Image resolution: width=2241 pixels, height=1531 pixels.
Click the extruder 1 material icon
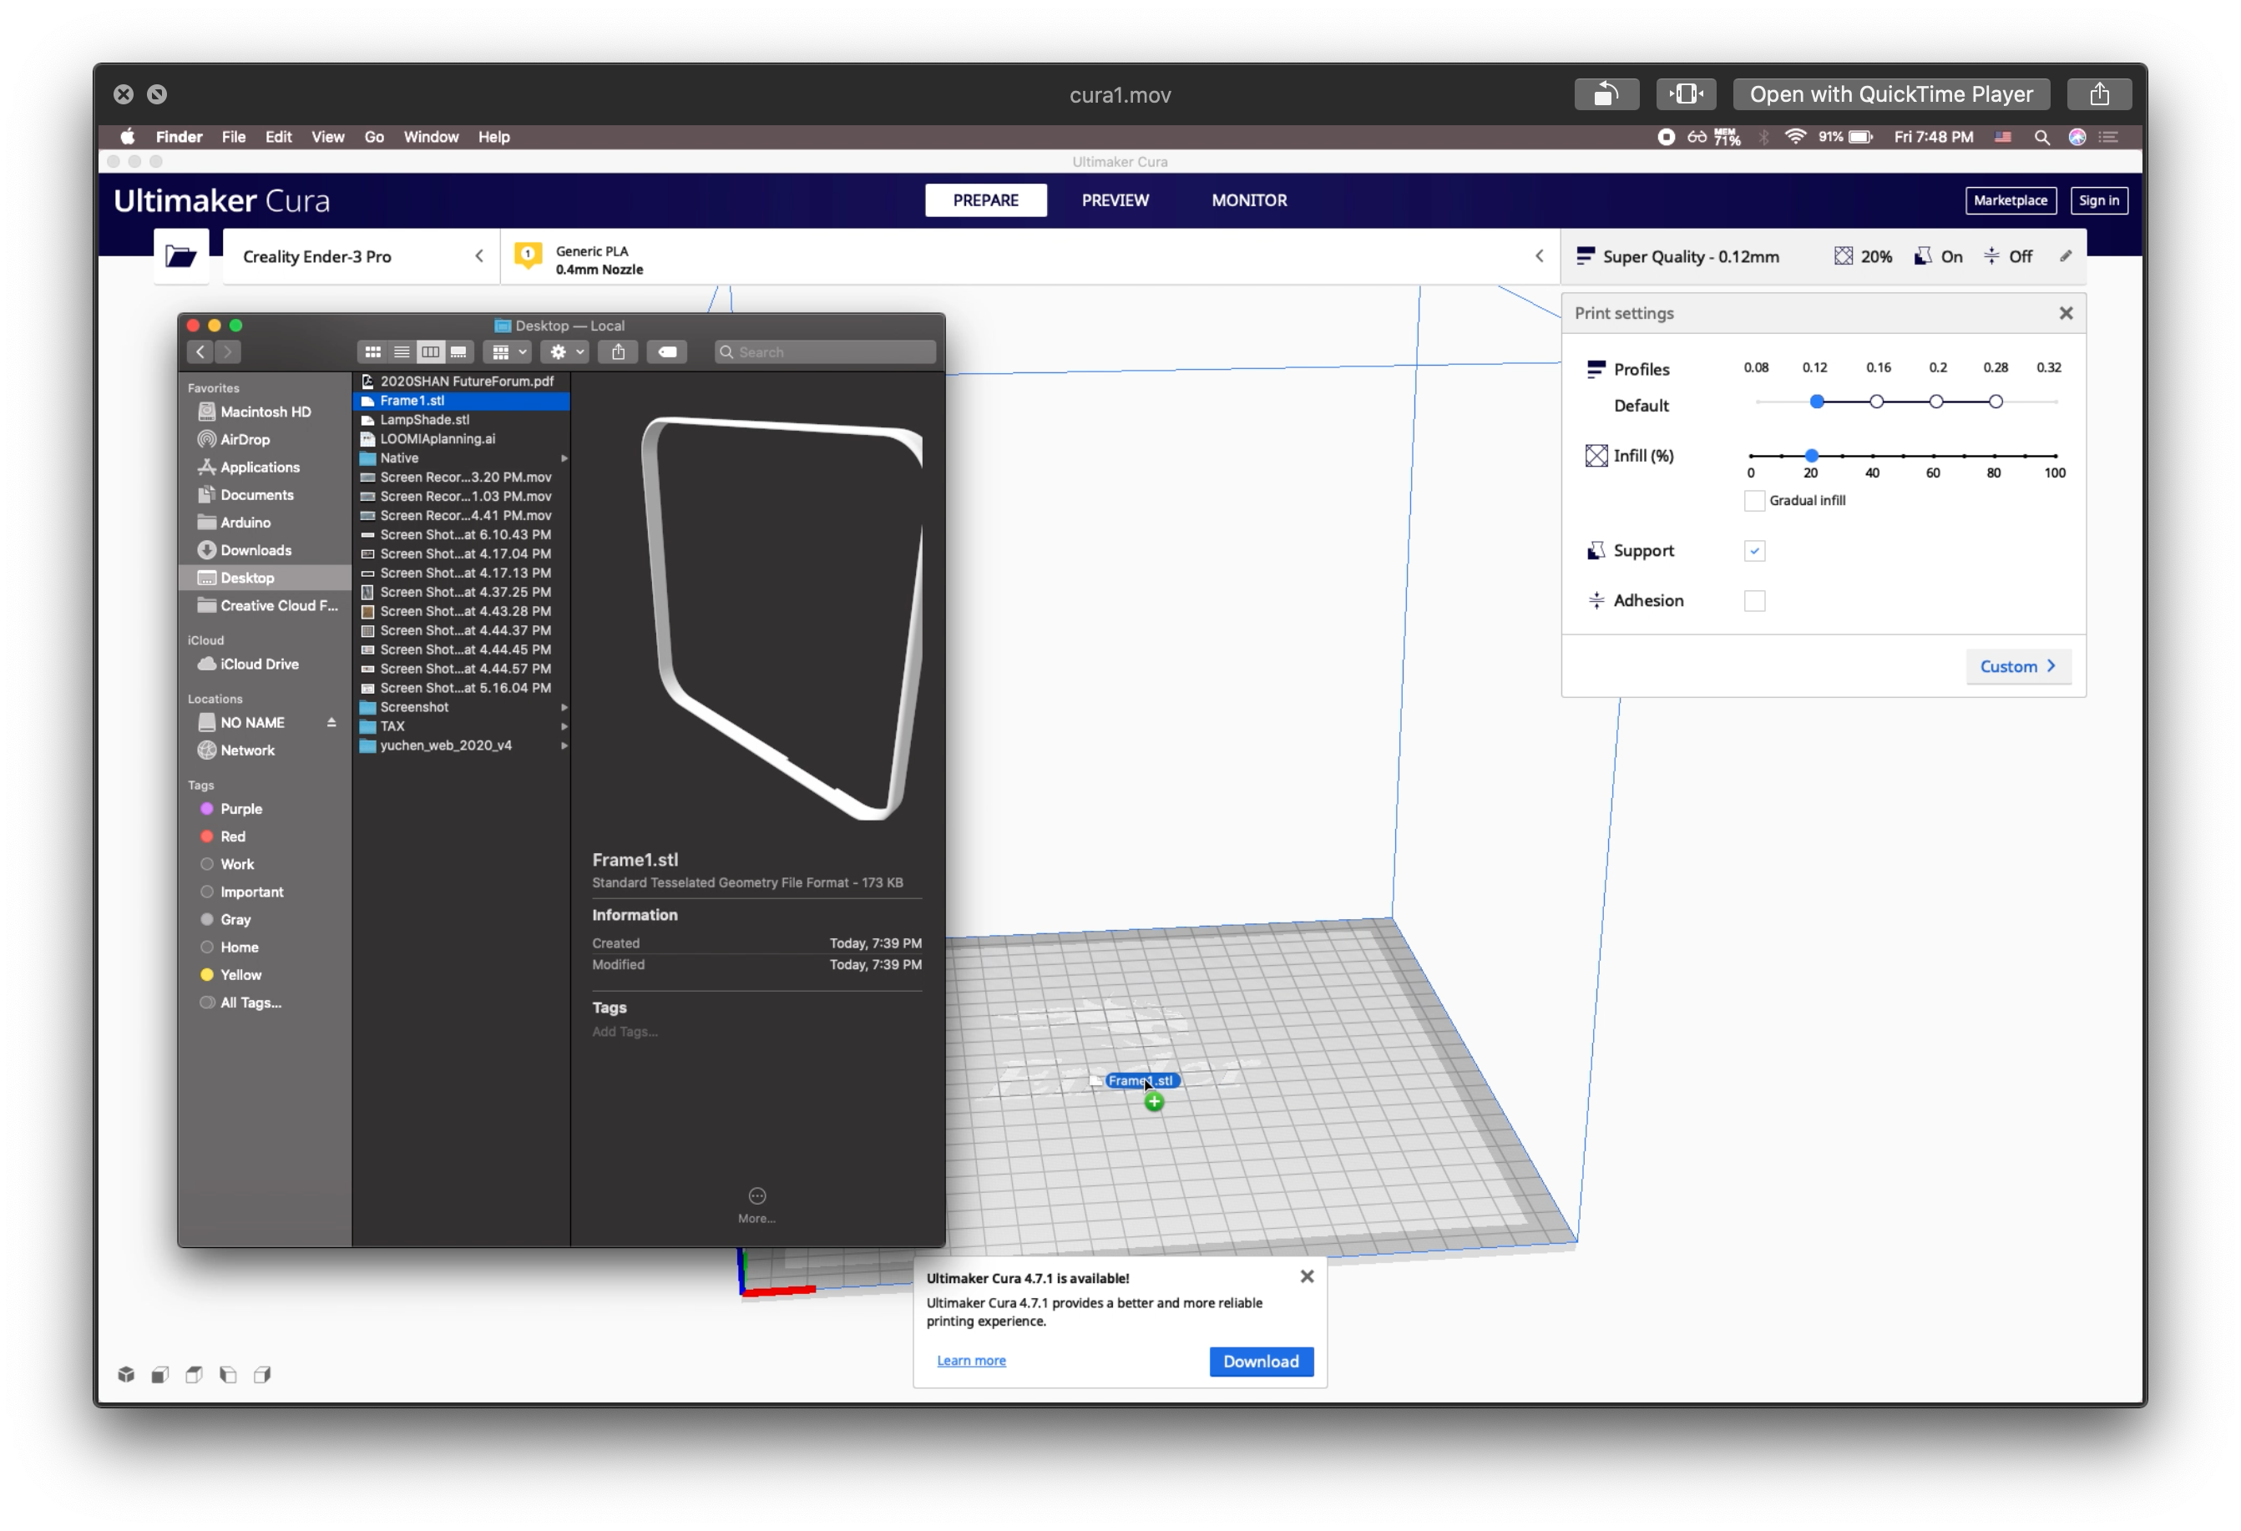coord(528,255)
